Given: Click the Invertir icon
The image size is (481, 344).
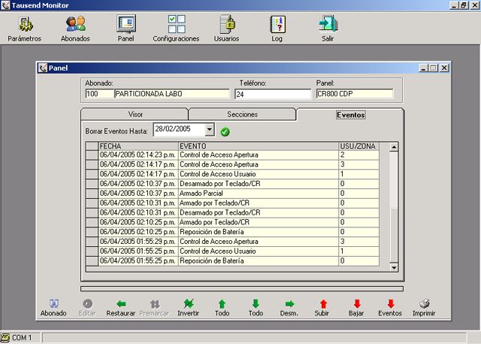Looking at the screenshot, I should tap(189, 304).
